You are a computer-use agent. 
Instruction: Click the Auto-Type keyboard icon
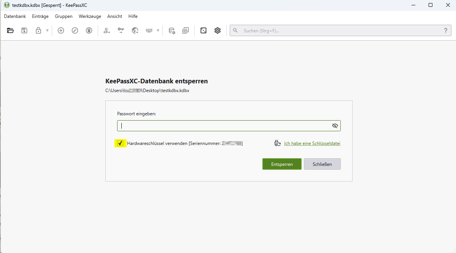pyautogui.click(x=149, y=30)
